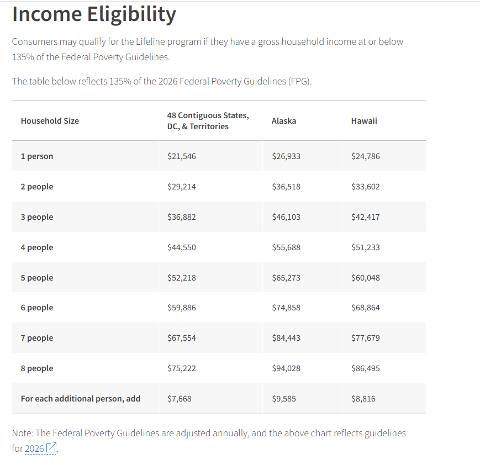Click the $7,668 additional person amount
This screenshot has height=465, width=480.
pos(180,398)
